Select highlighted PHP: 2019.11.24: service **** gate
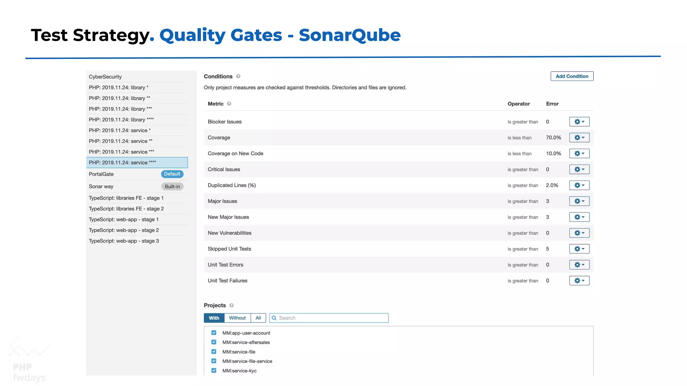687x386 pixels. [137, 163]
